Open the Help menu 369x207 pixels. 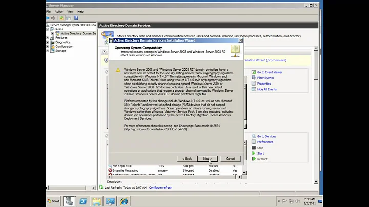80,11
